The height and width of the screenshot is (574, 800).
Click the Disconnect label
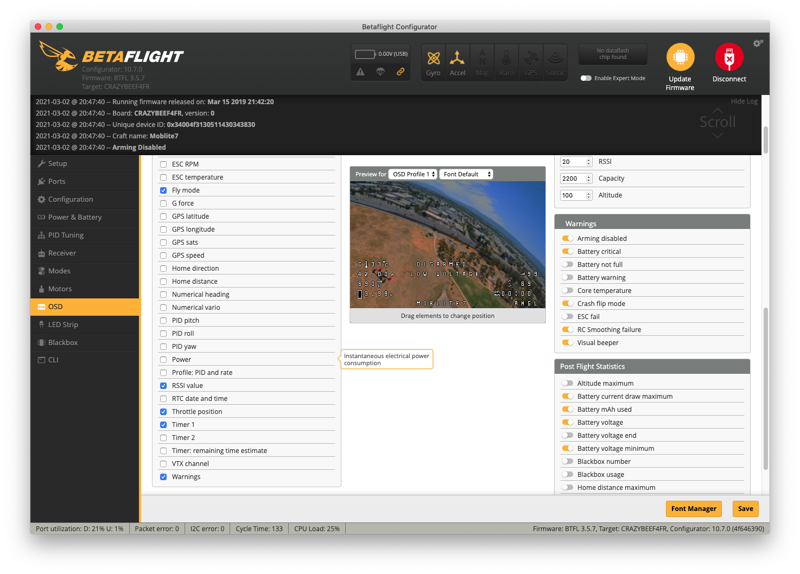[729, 79]
